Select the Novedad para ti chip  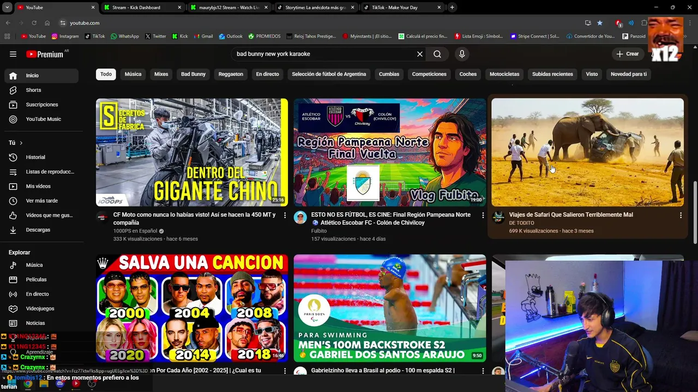629,74
